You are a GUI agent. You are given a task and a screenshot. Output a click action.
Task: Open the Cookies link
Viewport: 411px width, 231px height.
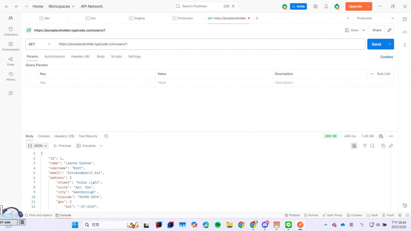tap(387, 57)
